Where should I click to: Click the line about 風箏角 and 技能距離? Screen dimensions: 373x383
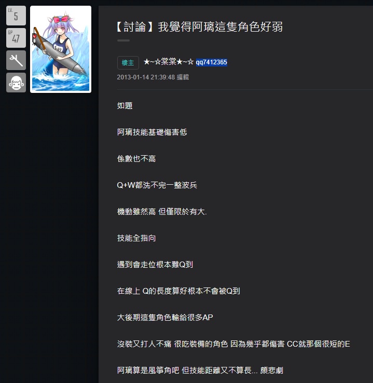[x=200, y=371]
